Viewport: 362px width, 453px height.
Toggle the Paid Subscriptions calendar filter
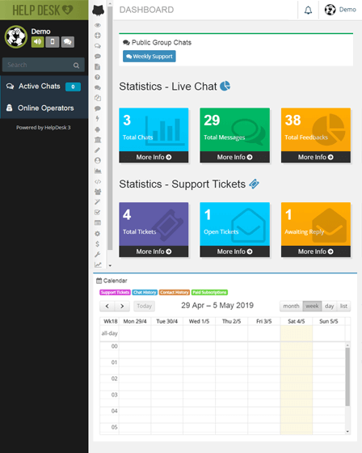tap(209, 292)
